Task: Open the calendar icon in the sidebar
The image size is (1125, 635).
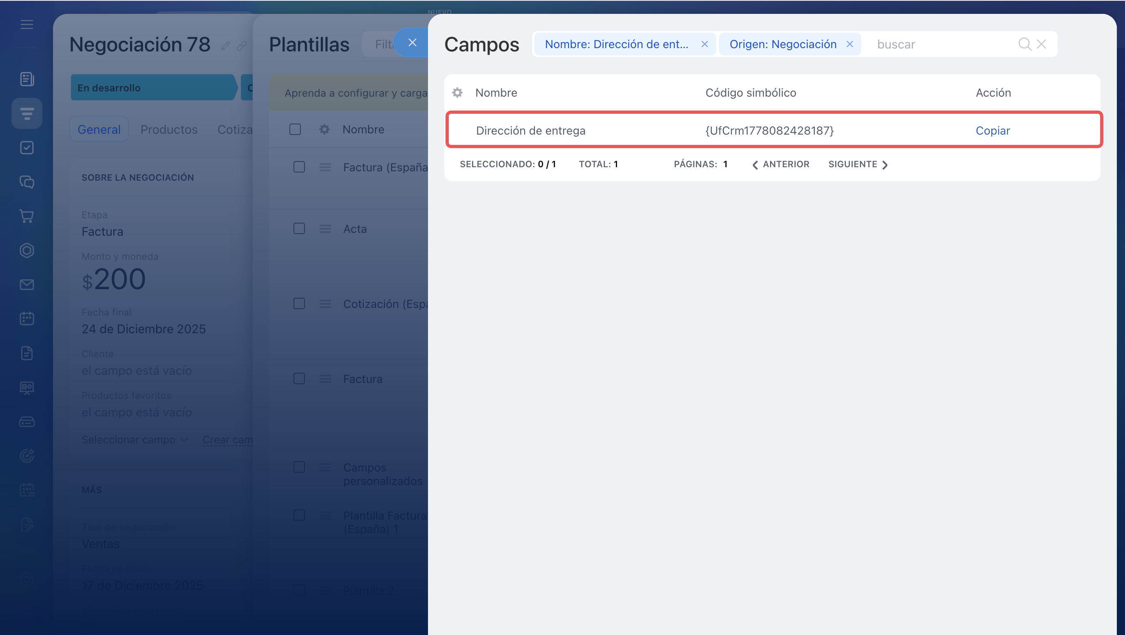Action: (x=26, y=319)
